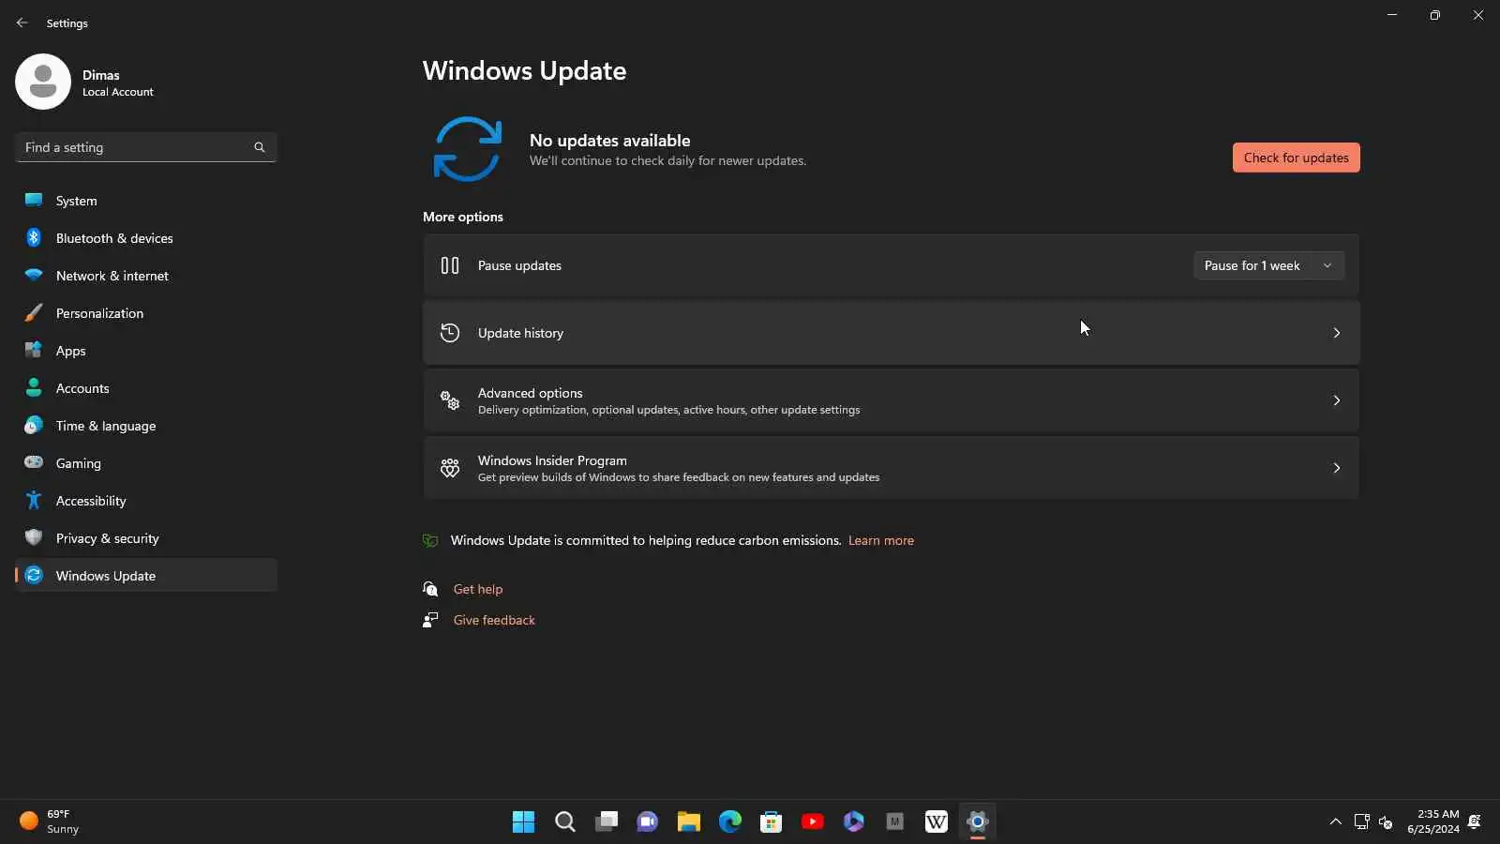Open the Pause for 1 week dropdown
The height and width of the screenshot is (844, 1500).
[1268, 265]
